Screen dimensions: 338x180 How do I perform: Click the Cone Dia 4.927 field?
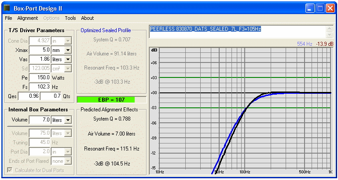tap(40, 41)
